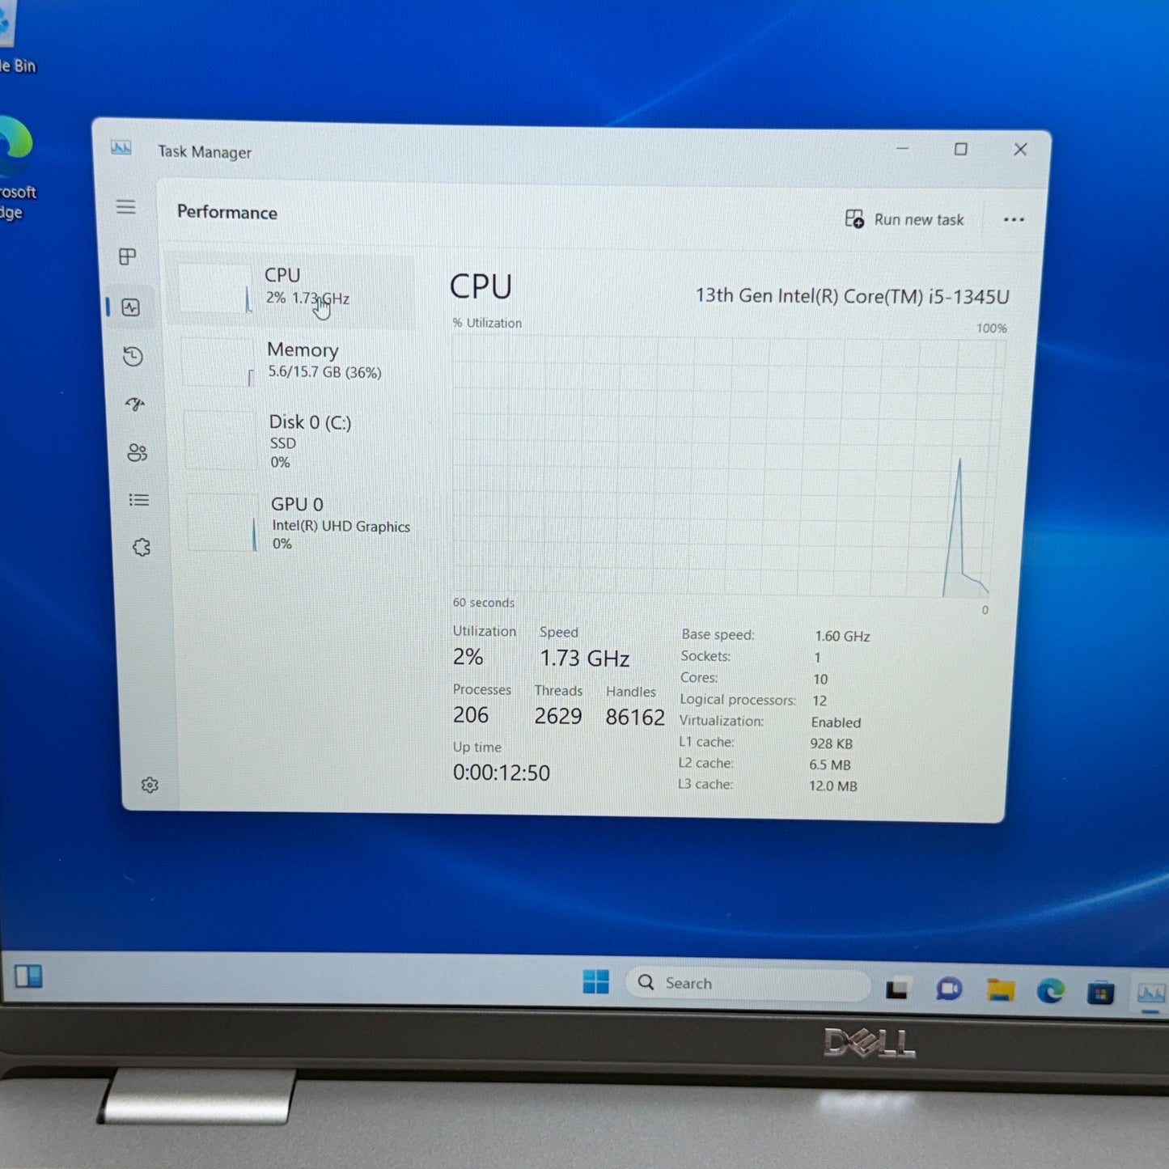Click the CPU mini graph thumbnail
The height and width of the screenshot is (1169, 1169).
click(x=216, y=289)
